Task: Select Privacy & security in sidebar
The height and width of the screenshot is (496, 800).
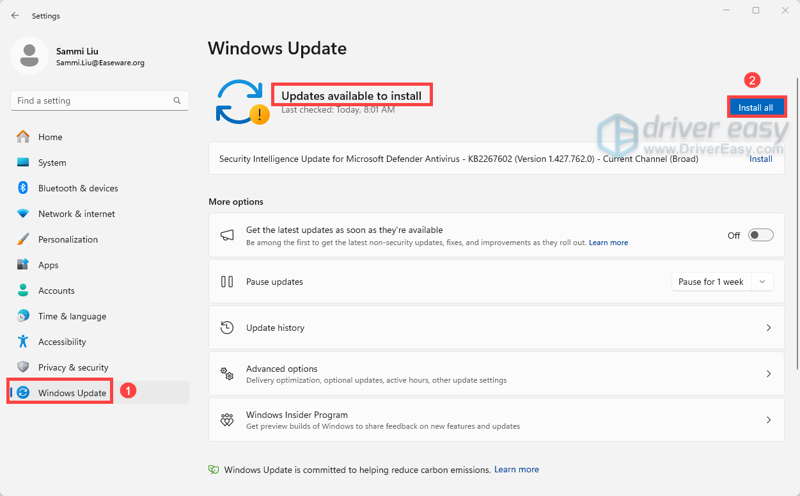Action: click(x=100, y=367)
